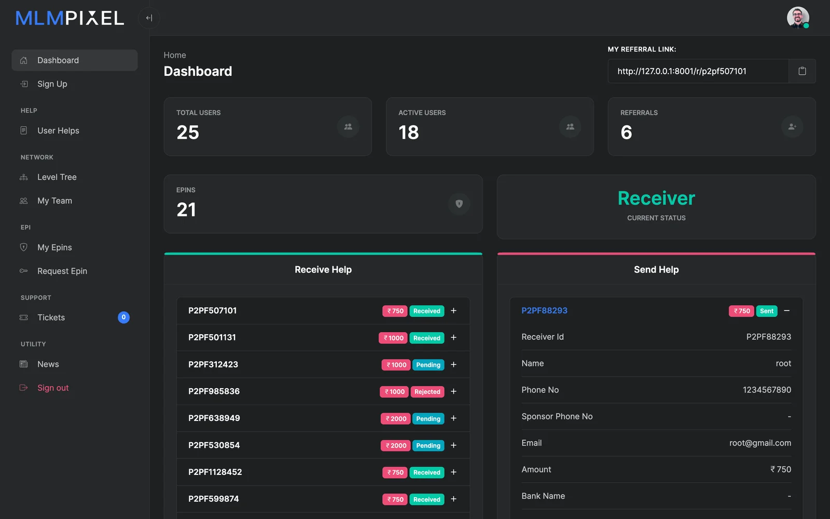Click the Receive Help panel header
830x519 pixels.
pos(323,269)
